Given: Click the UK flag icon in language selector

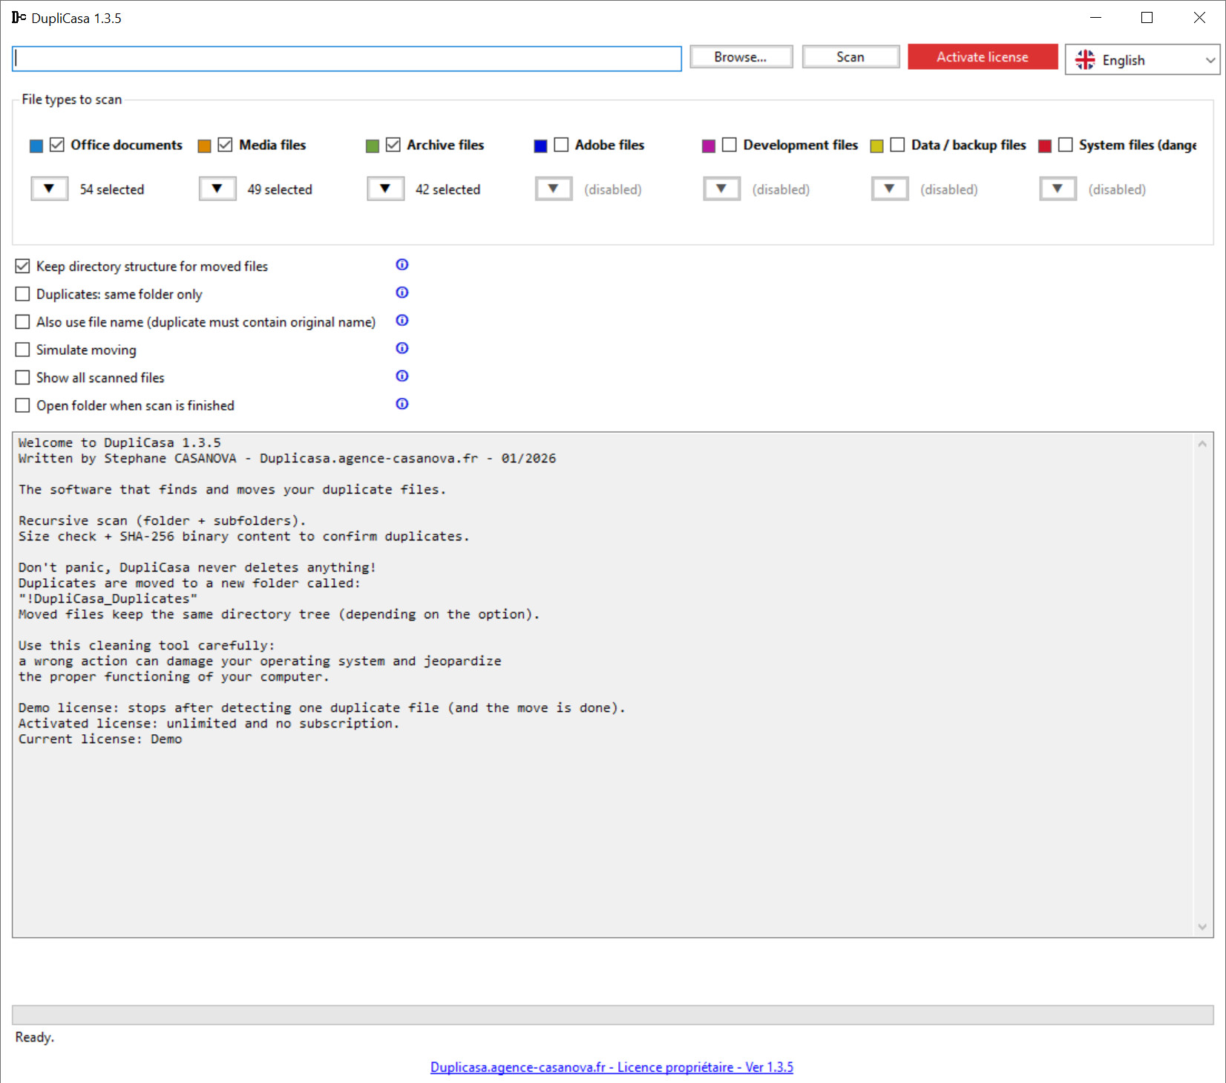Looking at the screenshot, I should point(1085,60).
